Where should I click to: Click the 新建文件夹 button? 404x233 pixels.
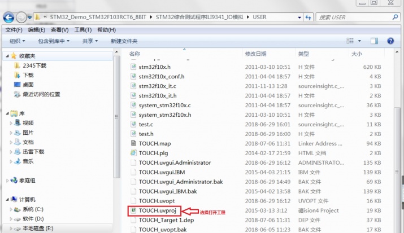point(124,41)
